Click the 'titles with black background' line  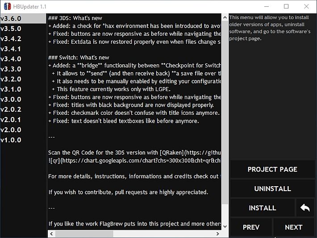(x=131, y=105)
